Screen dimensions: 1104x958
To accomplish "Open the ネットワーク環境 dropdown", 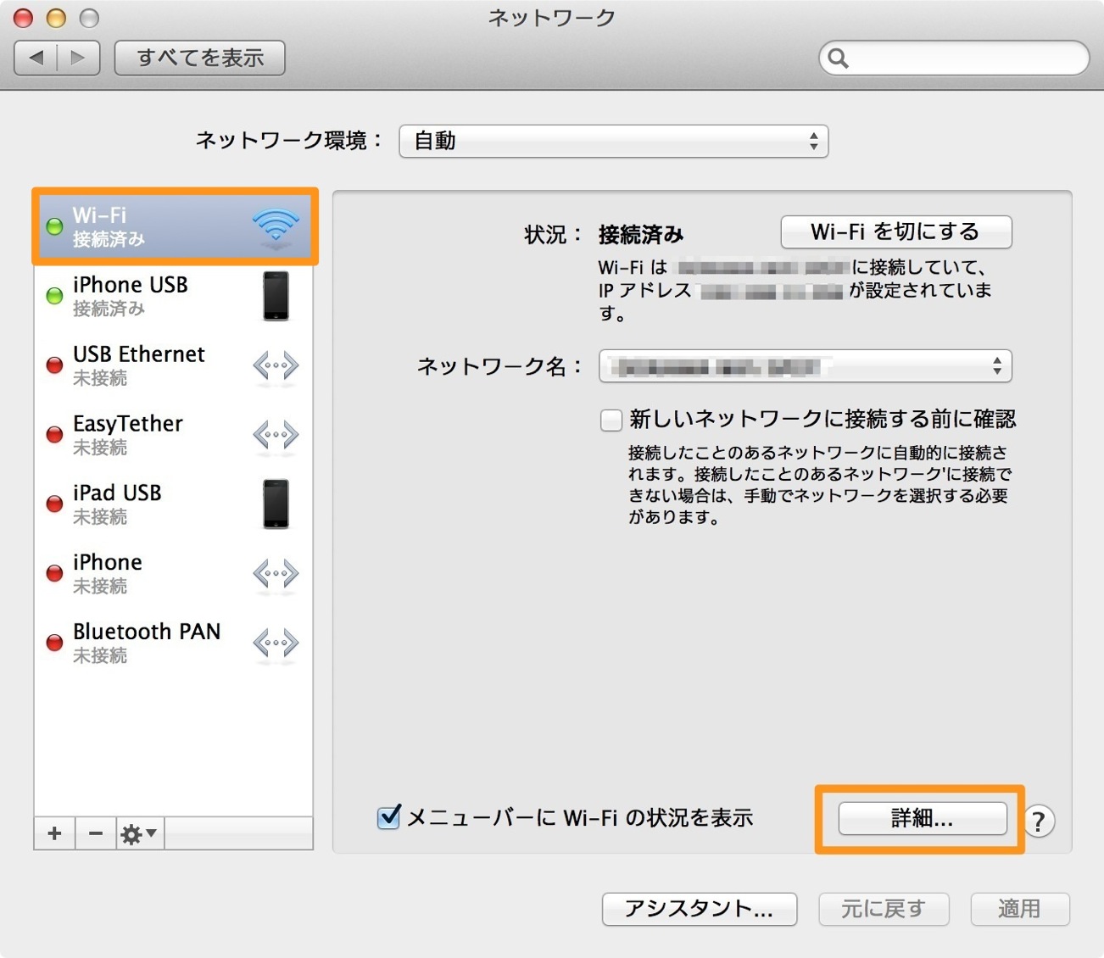I will (613, 141).
